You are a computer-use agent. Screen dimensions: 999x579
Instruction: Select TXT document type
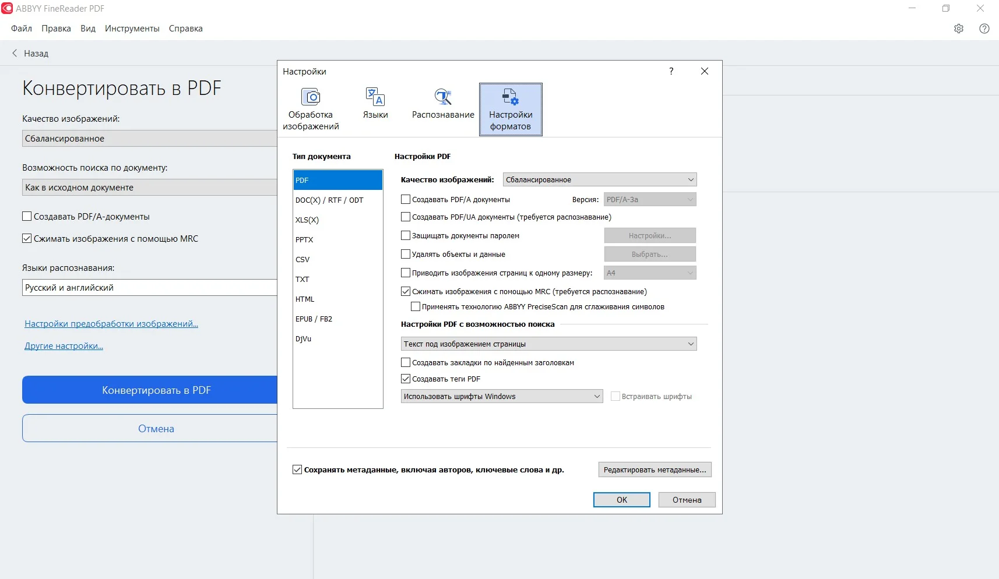coord(338,279)
